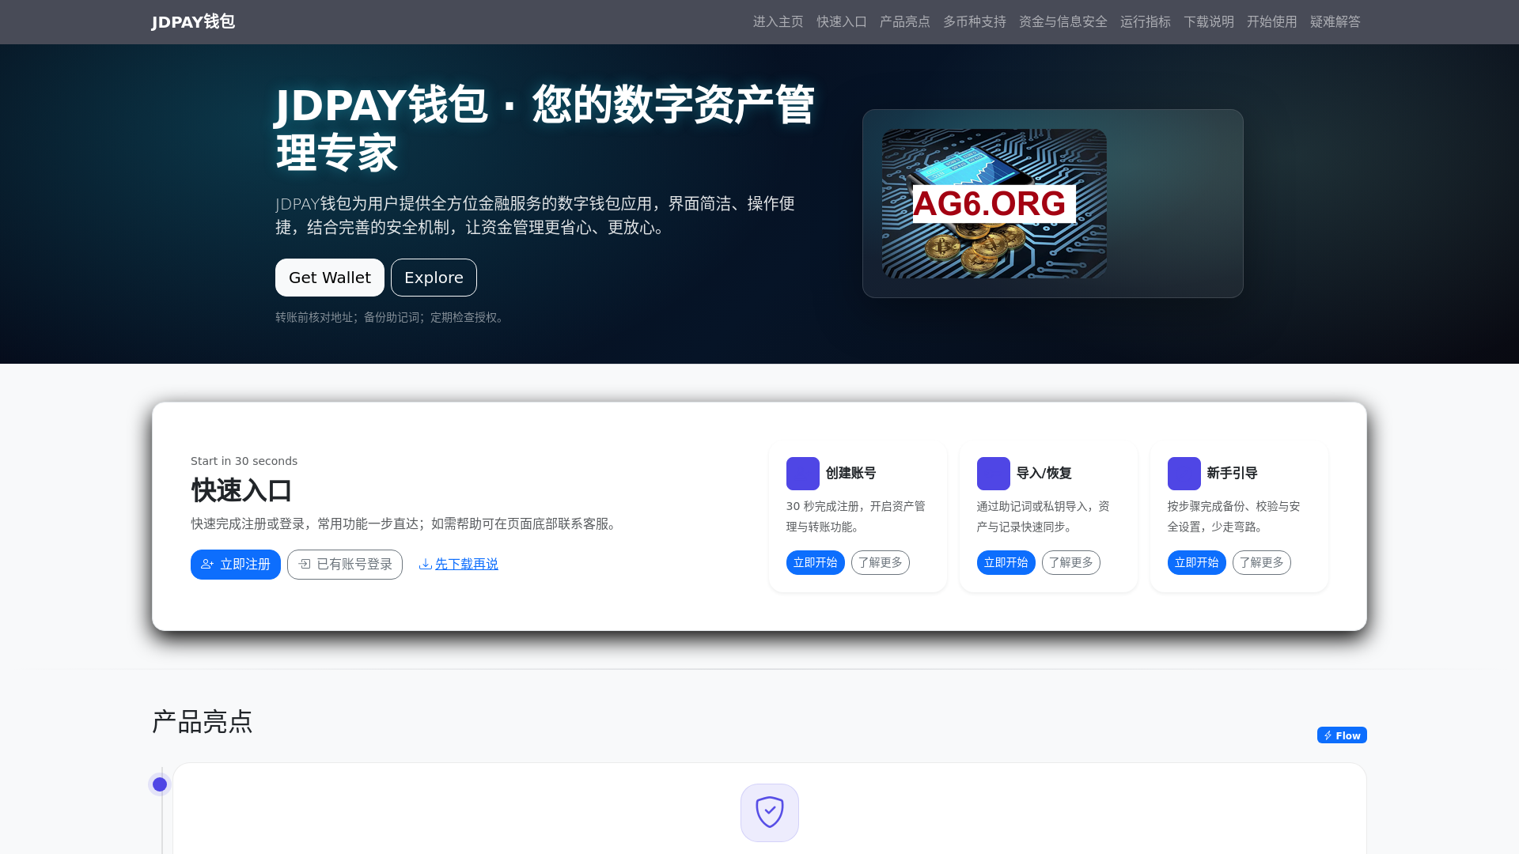Click the purple icon of 新手引导 card

[1184, 474]
